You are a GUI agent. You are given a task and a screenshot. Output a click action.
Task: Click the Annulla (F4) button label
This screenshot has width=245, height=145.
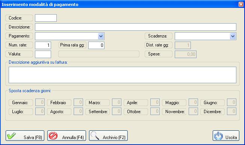pos(73,138)
